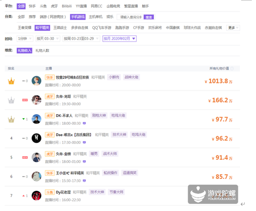Select 礼物收入 dimension option
The image size is (256, 211).
(24, 51)
